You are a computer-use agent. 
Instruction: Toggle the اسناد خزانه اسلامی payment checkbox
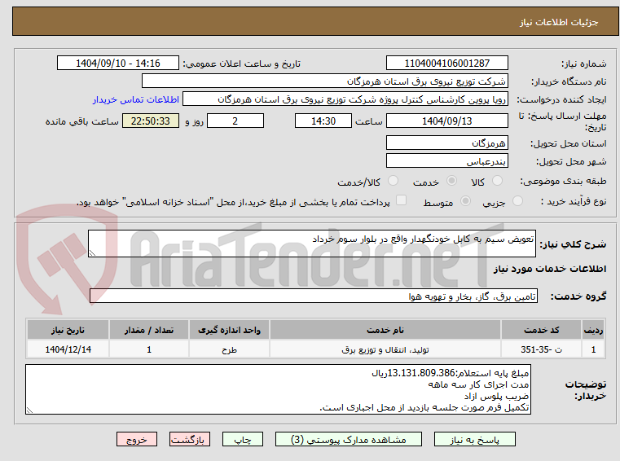pyautogui.click(x=402, y=200)
